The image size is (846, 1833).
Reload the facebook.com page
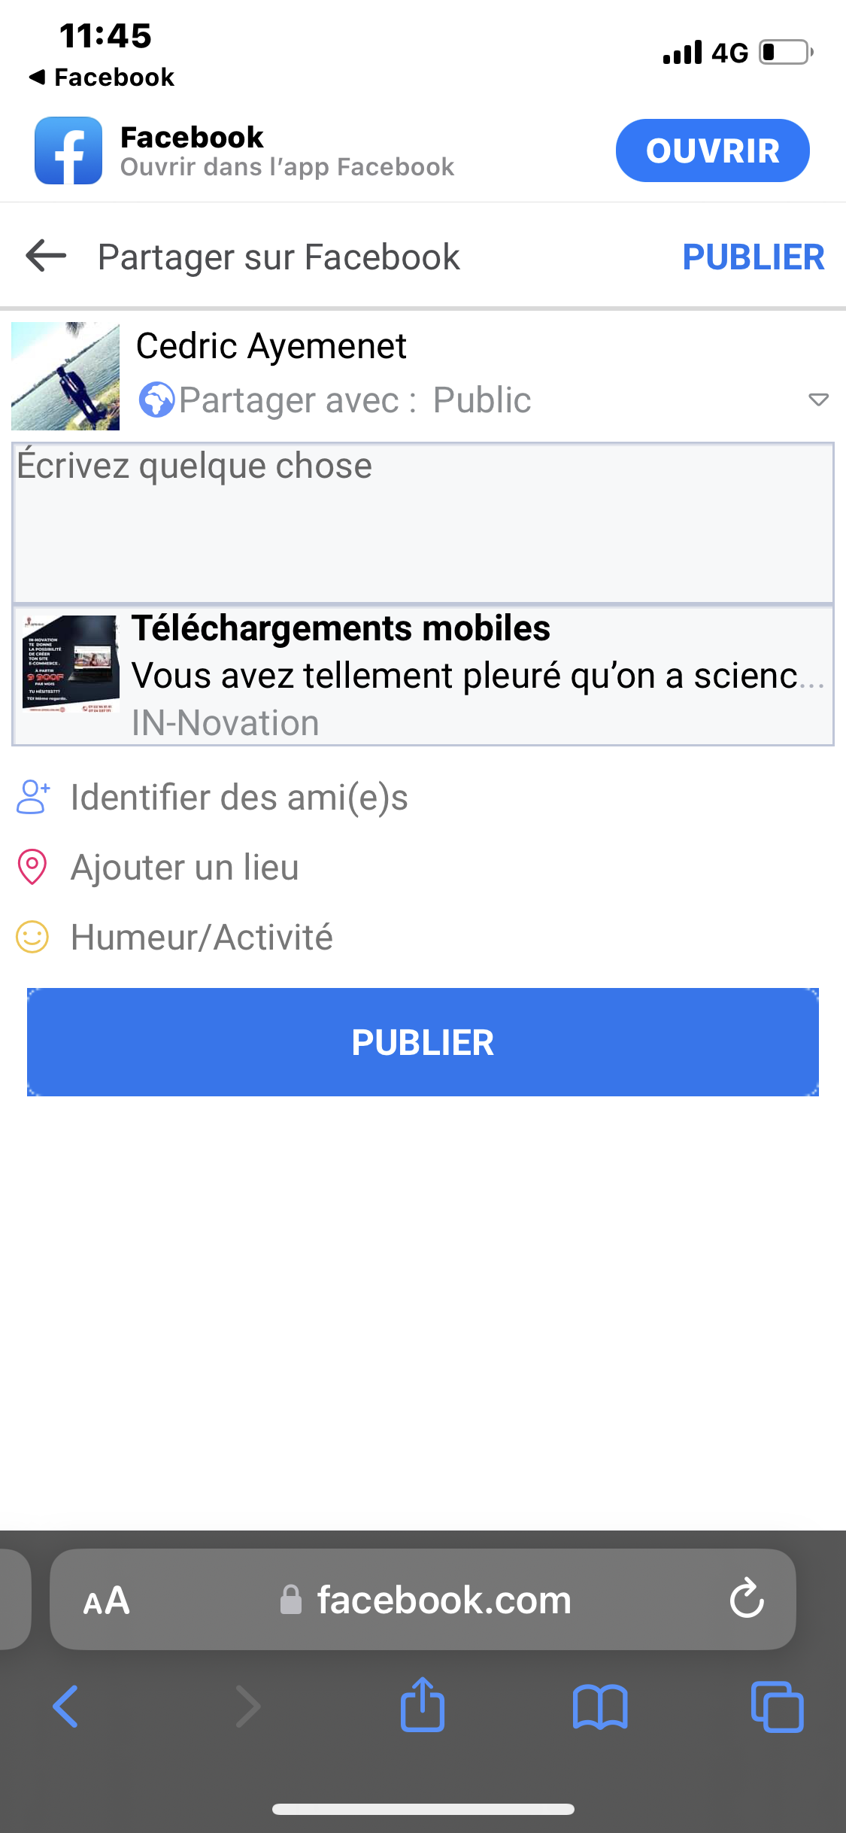tap(747, 1598)
